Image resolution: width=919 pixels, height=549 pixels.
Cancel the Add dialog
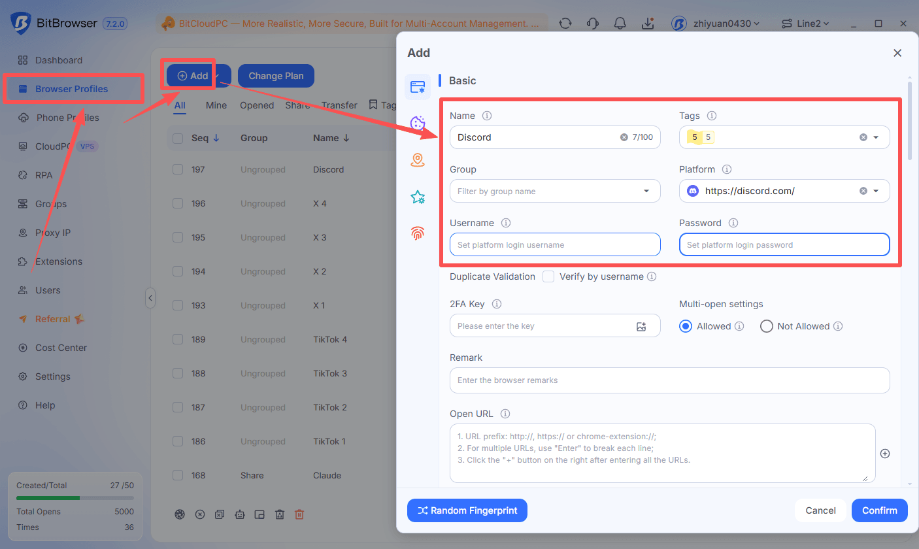coord(821,510)
